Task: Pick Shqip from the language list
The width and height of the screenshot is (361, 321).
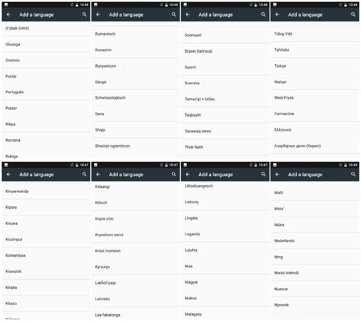Action: tap(136, 130)
